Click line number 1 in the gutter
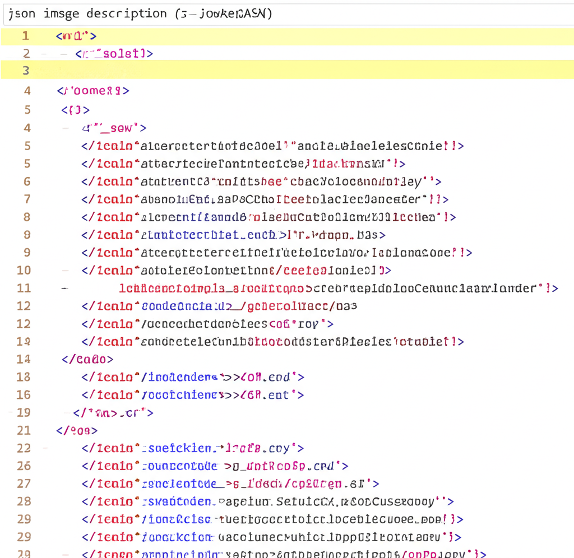The height and width of the screenshot is (558, 574). [x=25, y=36]
